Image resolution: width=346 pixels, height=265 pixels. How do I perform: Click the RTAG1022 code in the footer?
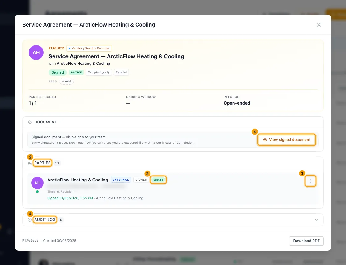[x=31, y=240]
